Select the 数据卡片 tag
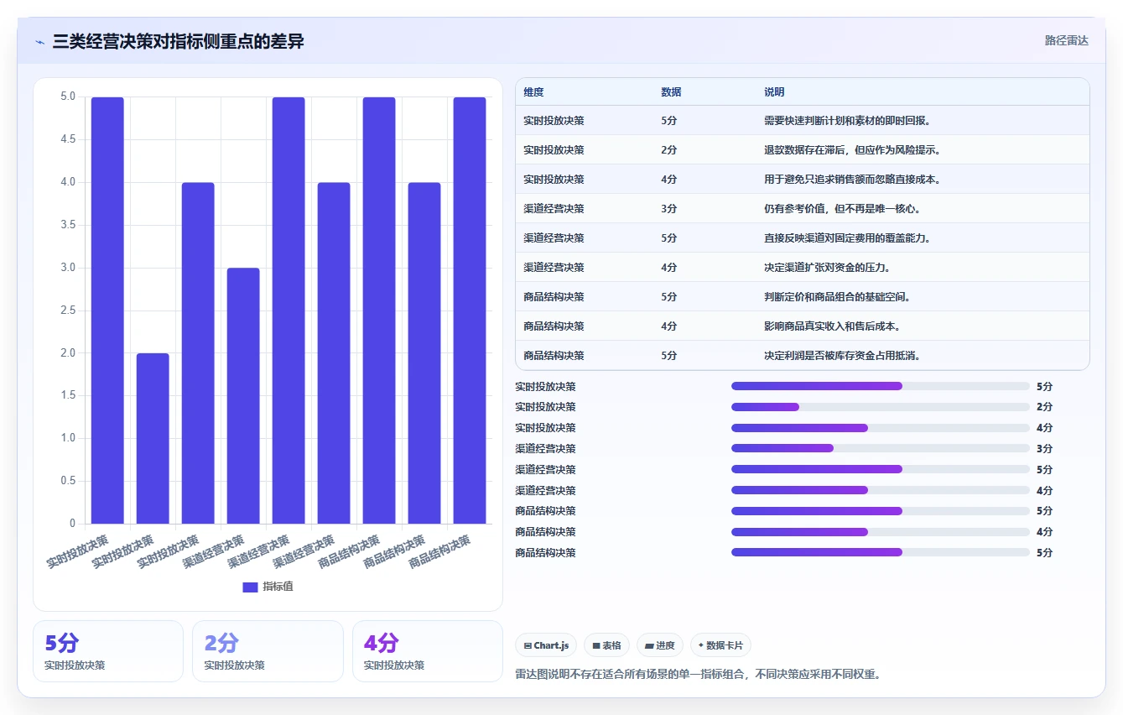The width and height of the screenshot is (1123, 715). (720, 645)
